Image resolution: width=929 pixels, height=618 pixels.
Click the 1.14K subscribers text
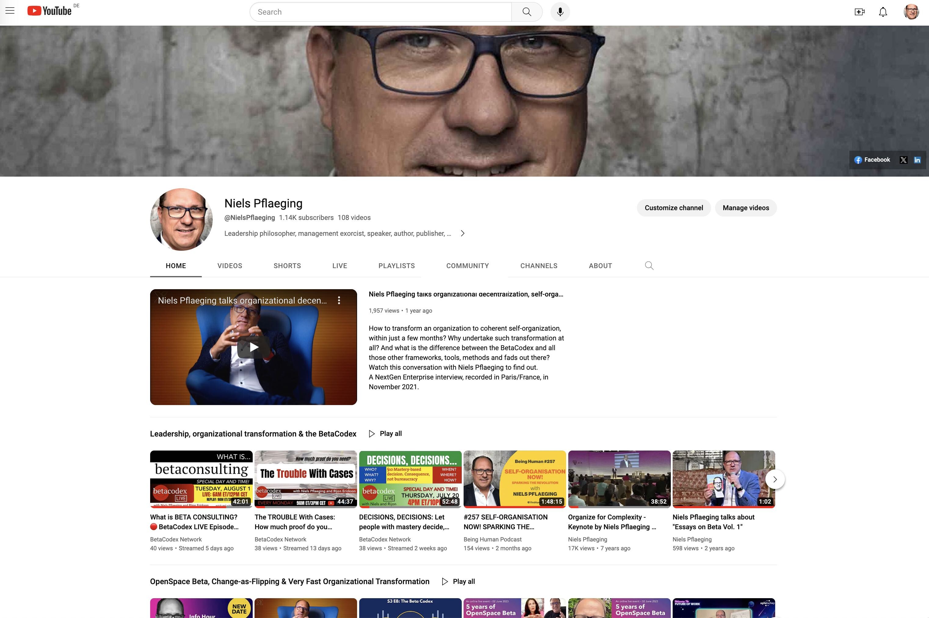pos(306,217)
